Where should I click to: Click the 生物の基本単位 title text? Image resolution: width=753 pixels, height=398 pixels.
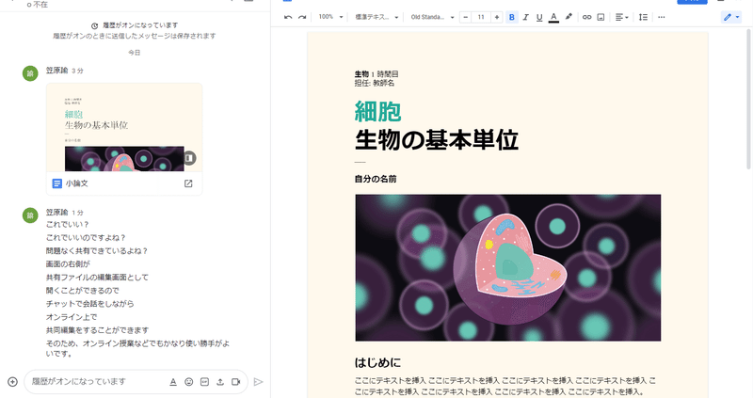click(437, 139)
